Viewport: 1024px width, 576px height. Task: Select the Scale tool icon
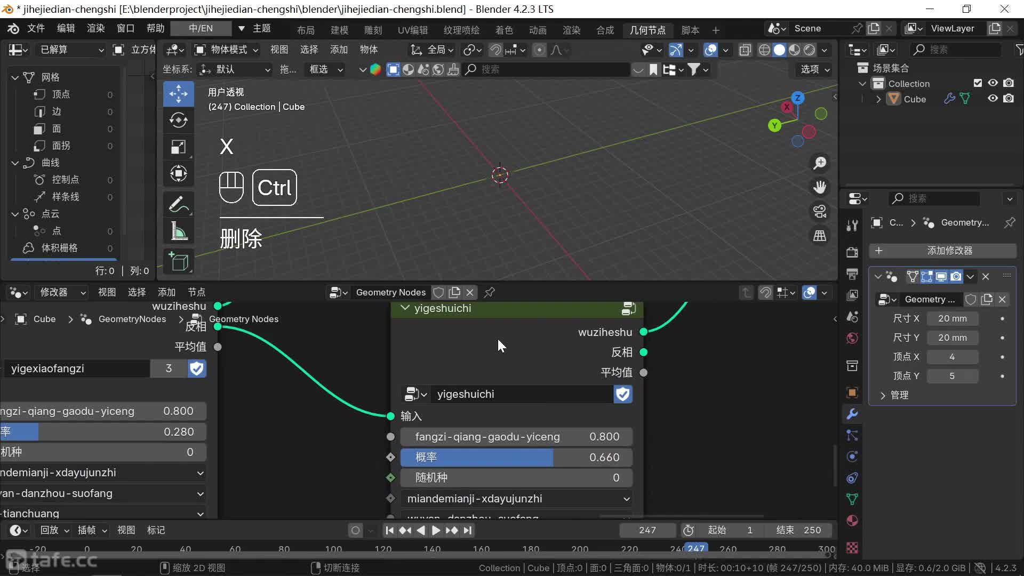(178, 147)
